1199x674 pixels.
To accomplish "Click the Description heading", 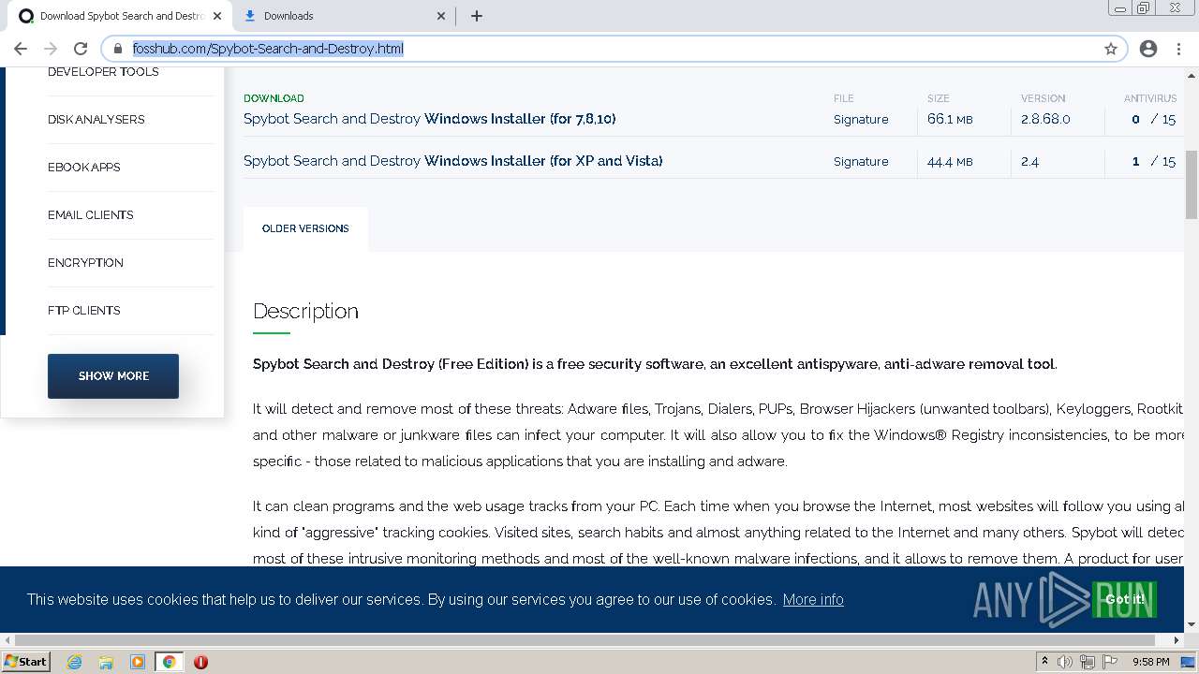I will tap(305, 311).
